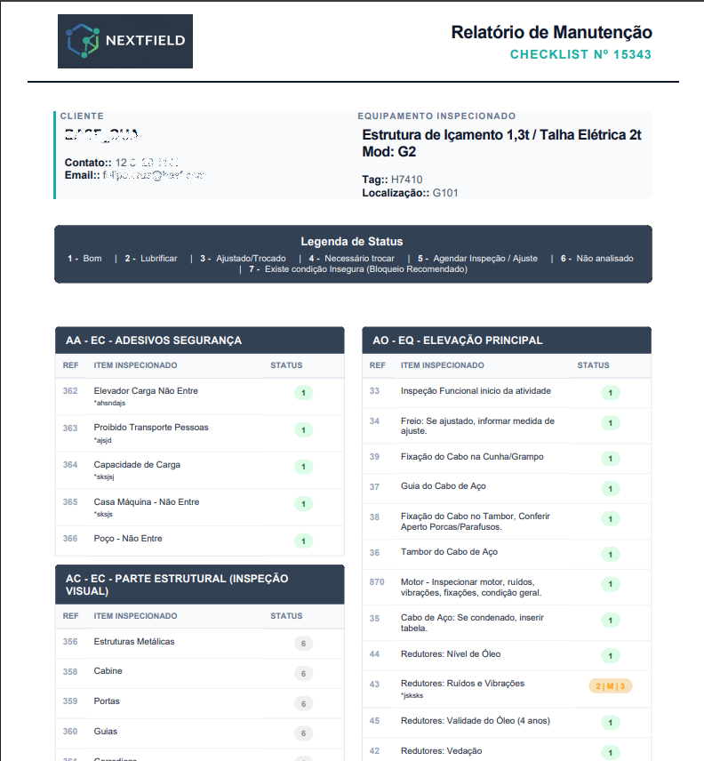Click status badge for 'Redutores: Vedação'
The height and width of the screenshot is (761, 704).
tap(611, 753)
